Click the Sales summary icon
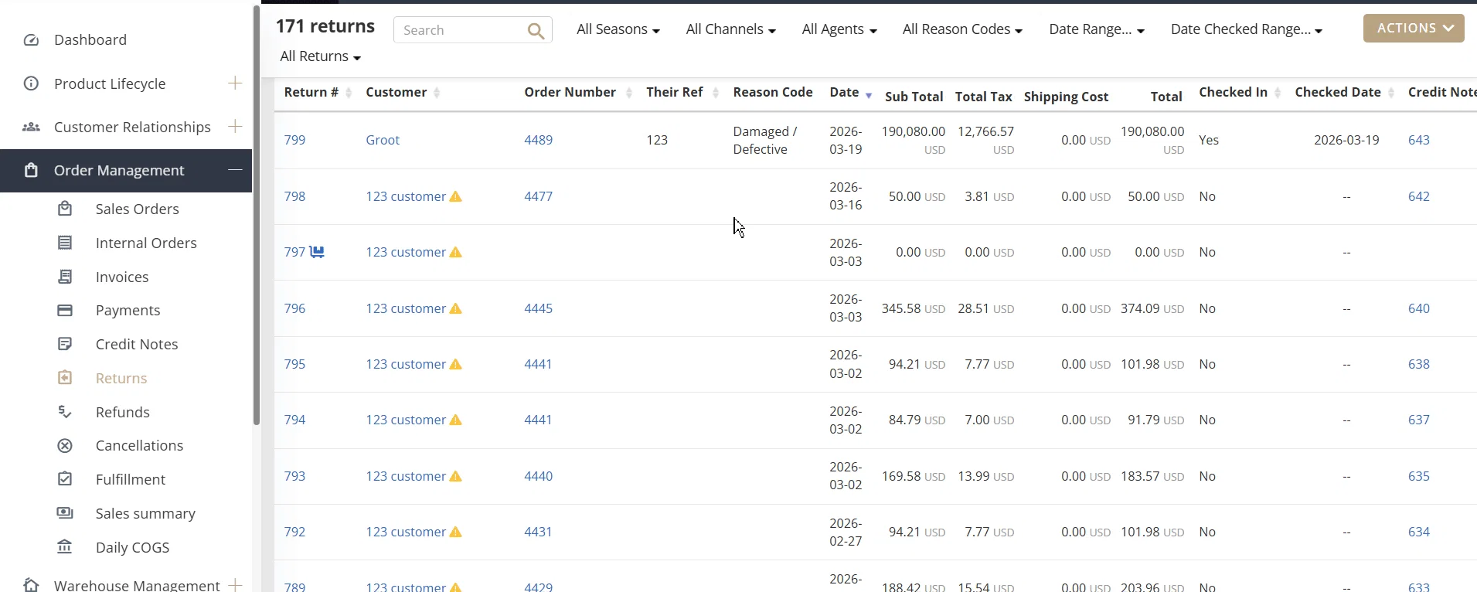1477x592 pixels. pyautogui.click(x=65, y=513)
